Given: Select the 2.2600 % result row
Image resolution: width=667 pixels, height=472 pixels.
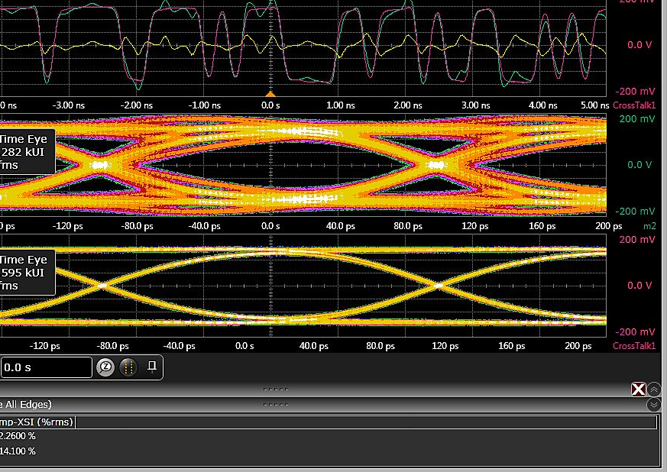Looking at the screenshot, I should 18,436.
